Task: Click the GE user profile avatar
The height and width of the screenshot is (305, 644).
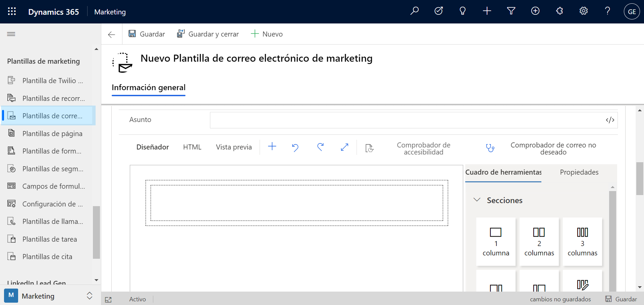Action: click(x=632, y=11)
